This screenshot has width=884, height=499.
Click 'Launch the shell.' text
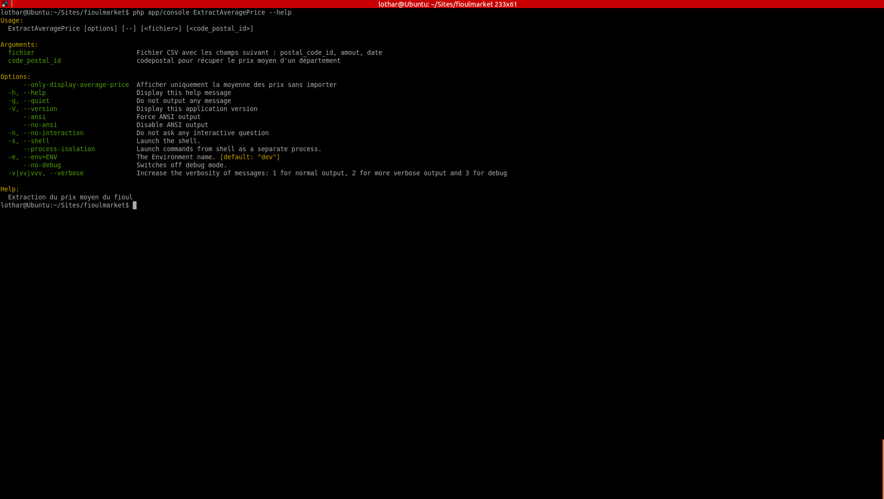[x=169, y=141]
